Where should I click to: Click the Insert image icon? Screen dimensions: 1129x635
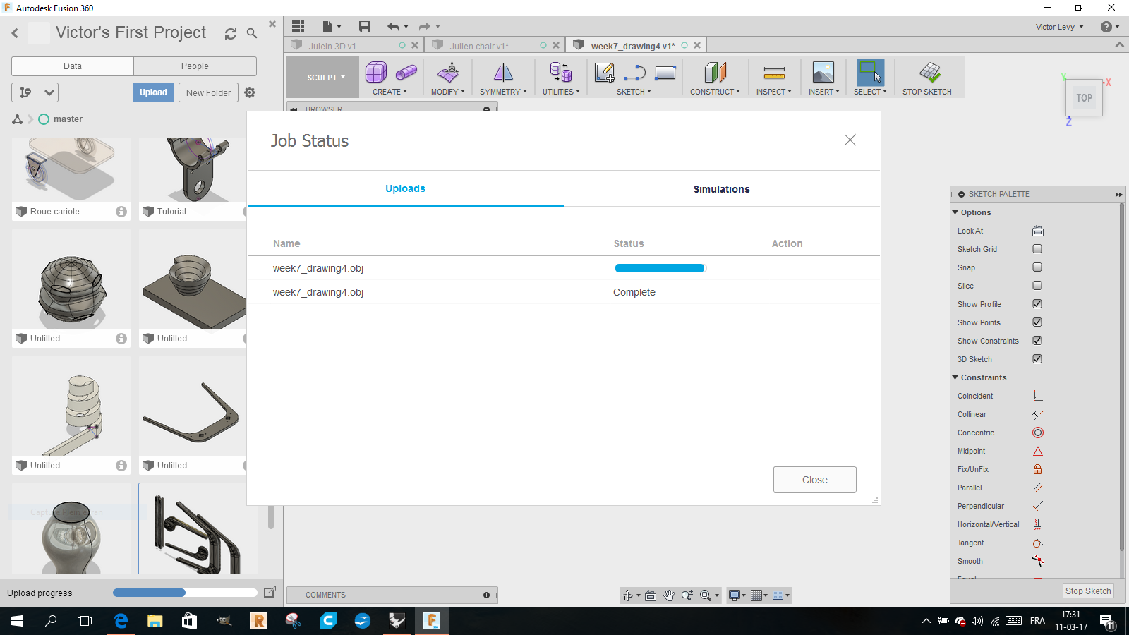(x=823, y=72)
